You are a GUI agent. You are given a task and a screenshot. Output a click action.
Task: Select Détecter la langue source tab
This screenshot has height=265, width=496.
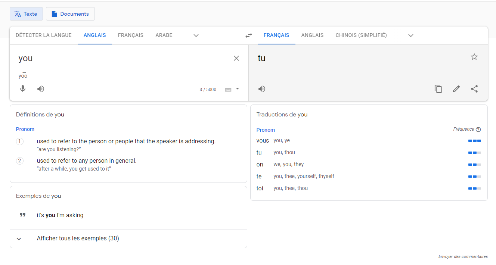click(x=44, y=35)
